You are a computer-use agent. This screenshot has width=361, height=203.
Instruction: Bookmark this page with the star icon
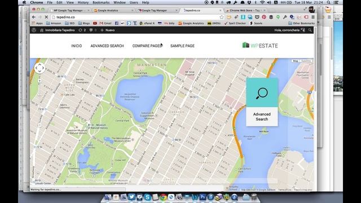(x=222, y=17)
